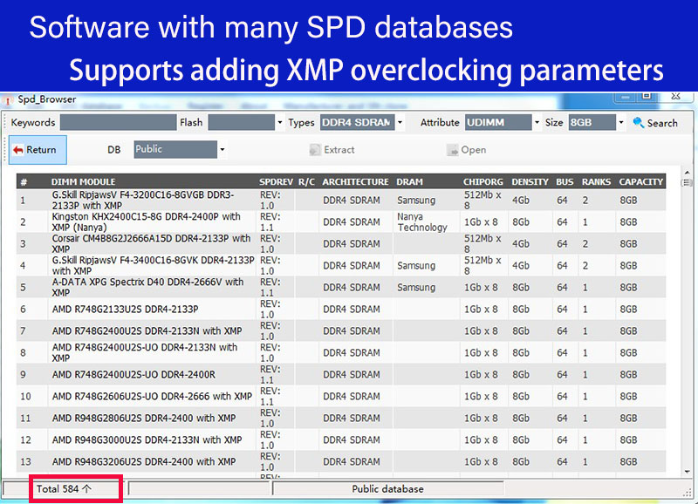
Task: Click the Return button with red arrow
Action: click(38, 150)
